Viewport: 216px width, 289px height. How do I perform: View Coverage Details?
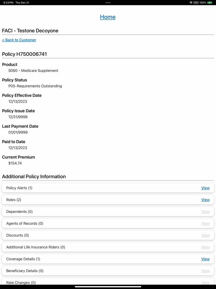(206, 259)
